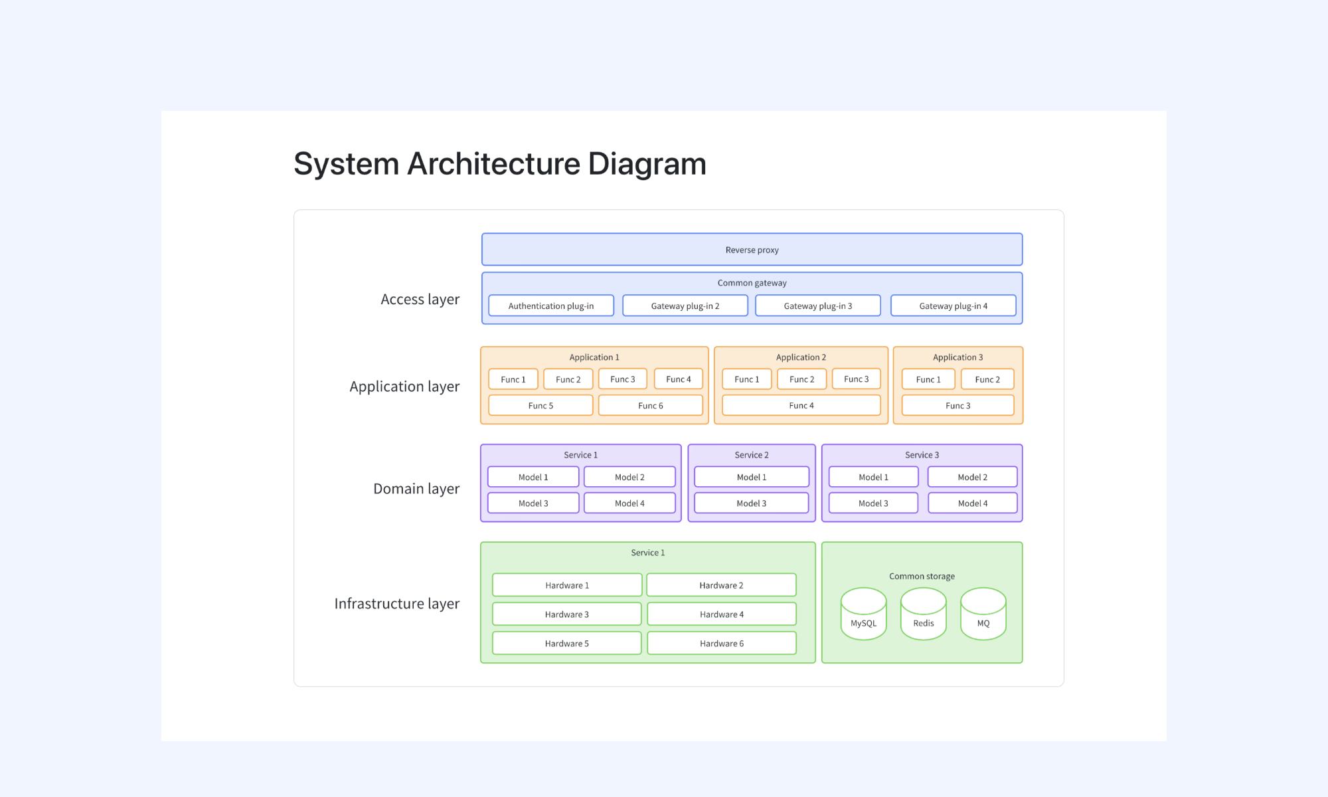This screenshot has height=797, width=1328.
Task: Select the MySQL database cylinder
Action: click(863, 614)
